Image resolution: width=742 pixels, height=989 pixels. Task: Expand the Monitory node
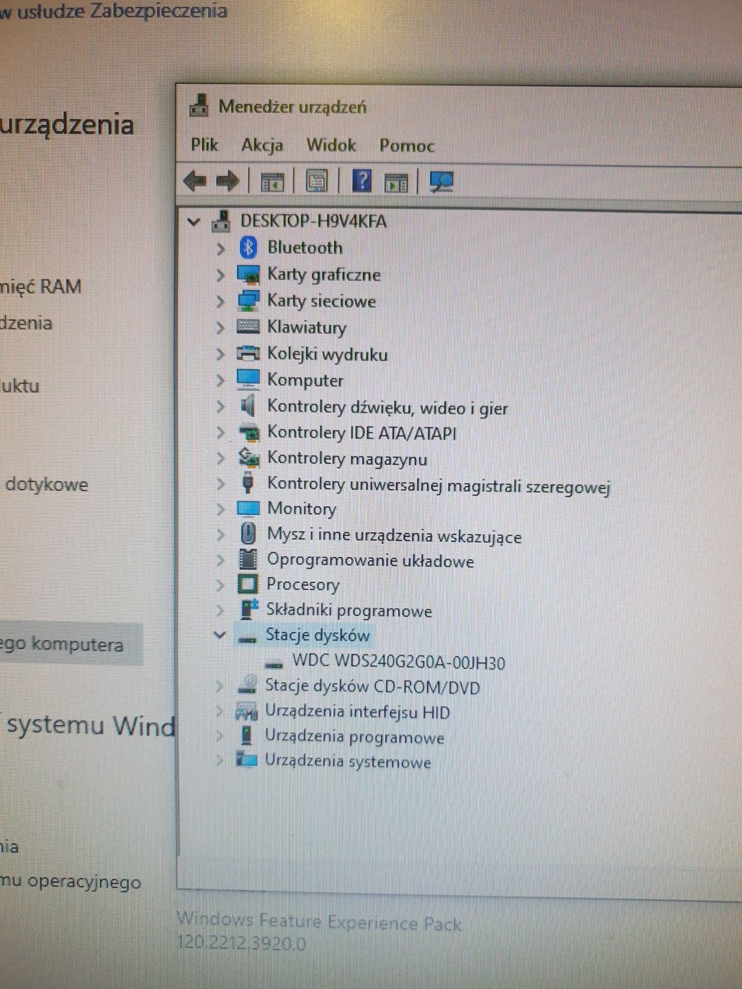tap(220, 509)
